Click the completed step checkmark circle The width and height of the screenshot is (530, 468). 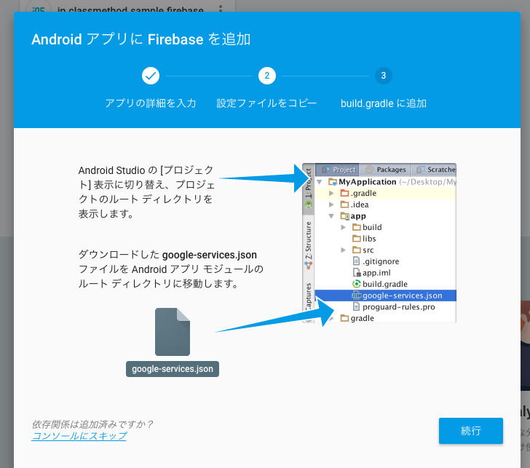[150, 76]
